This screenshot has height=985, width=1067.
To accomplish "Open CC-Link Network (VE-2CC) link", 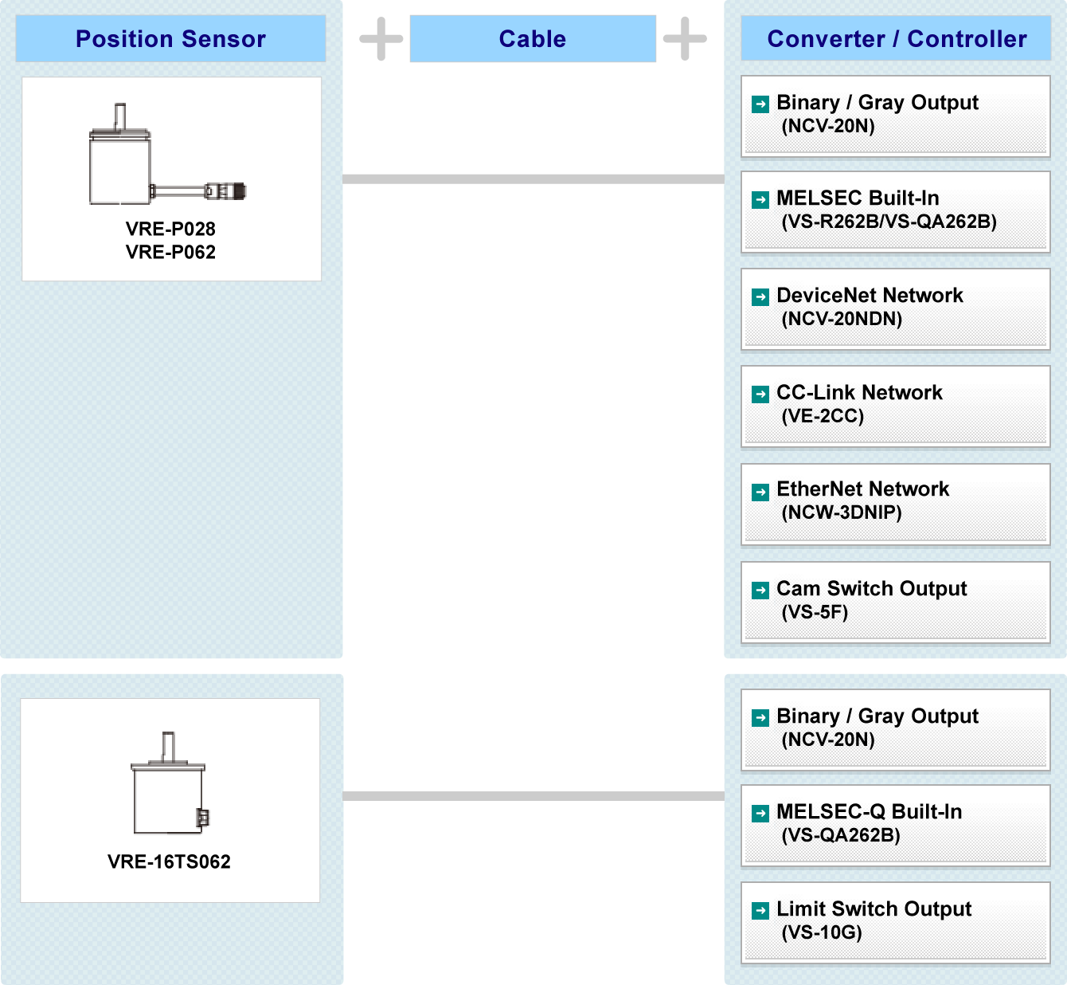I will coord(896,406).
